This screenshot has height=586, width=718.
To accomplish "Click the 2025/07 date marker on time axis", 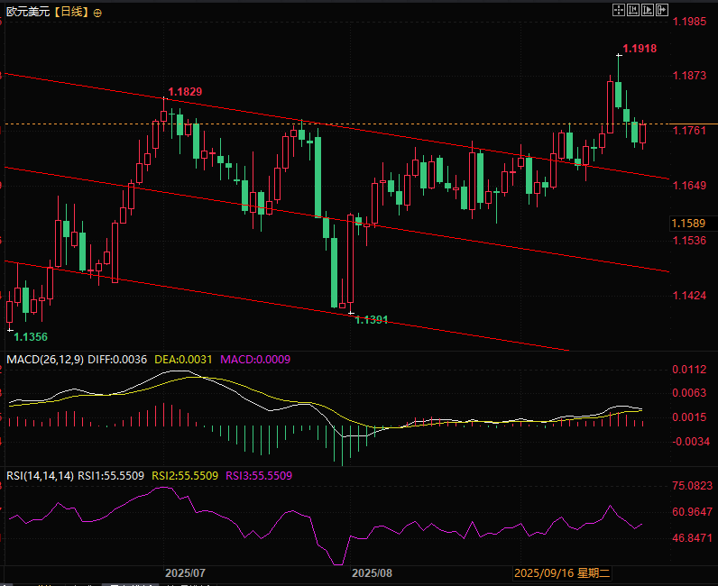I will click(185, 573).
